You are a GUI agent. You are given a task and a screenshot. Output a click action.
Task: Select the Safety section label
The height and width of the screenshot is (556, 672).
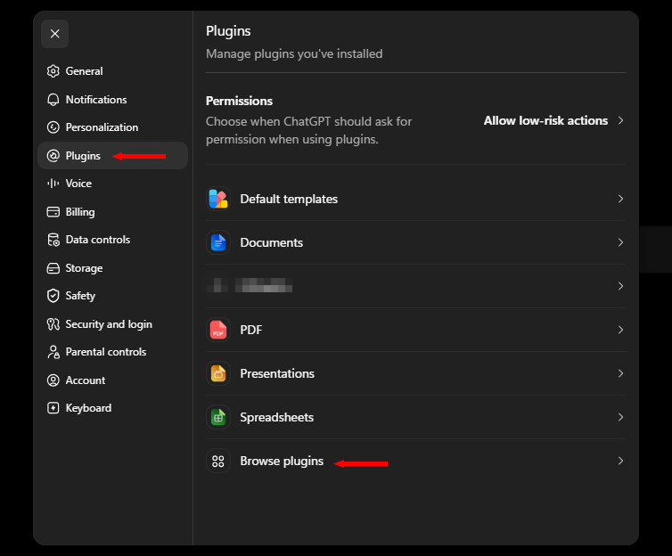(80, 296)
